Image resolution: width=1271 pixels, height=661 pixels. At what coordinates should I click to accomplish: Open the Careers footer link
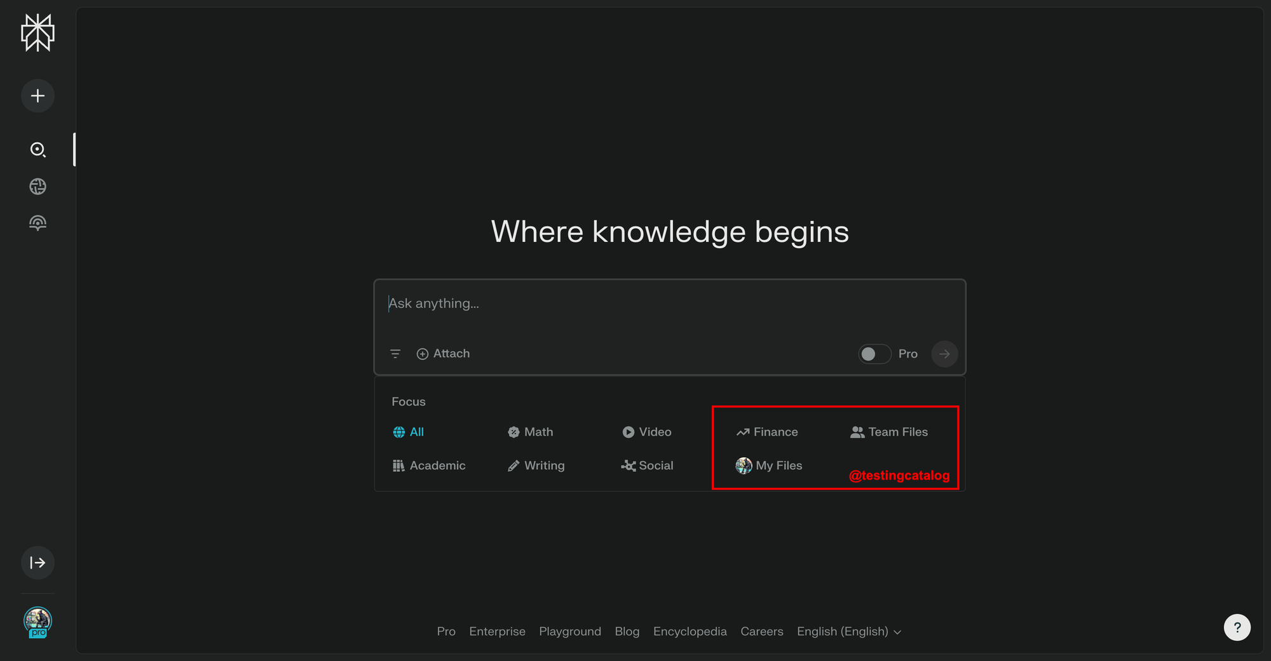762,631
